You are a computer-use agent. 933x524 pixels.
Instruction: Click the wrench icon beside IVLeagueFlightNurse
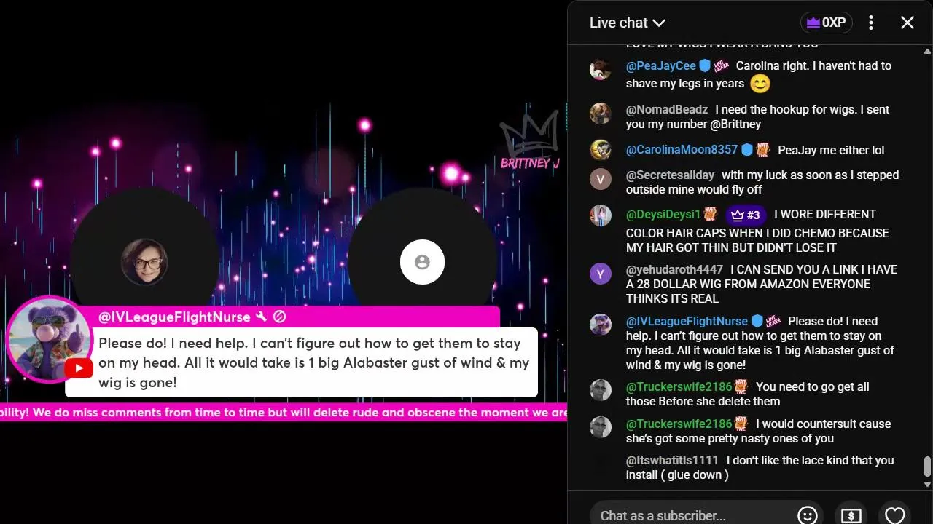point(262,317)
